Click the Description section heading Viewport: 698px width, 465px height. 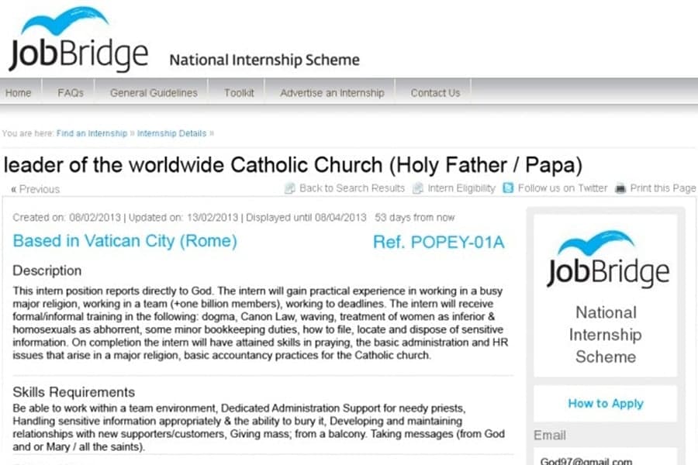pyautogui.click(x=47, y=270)
